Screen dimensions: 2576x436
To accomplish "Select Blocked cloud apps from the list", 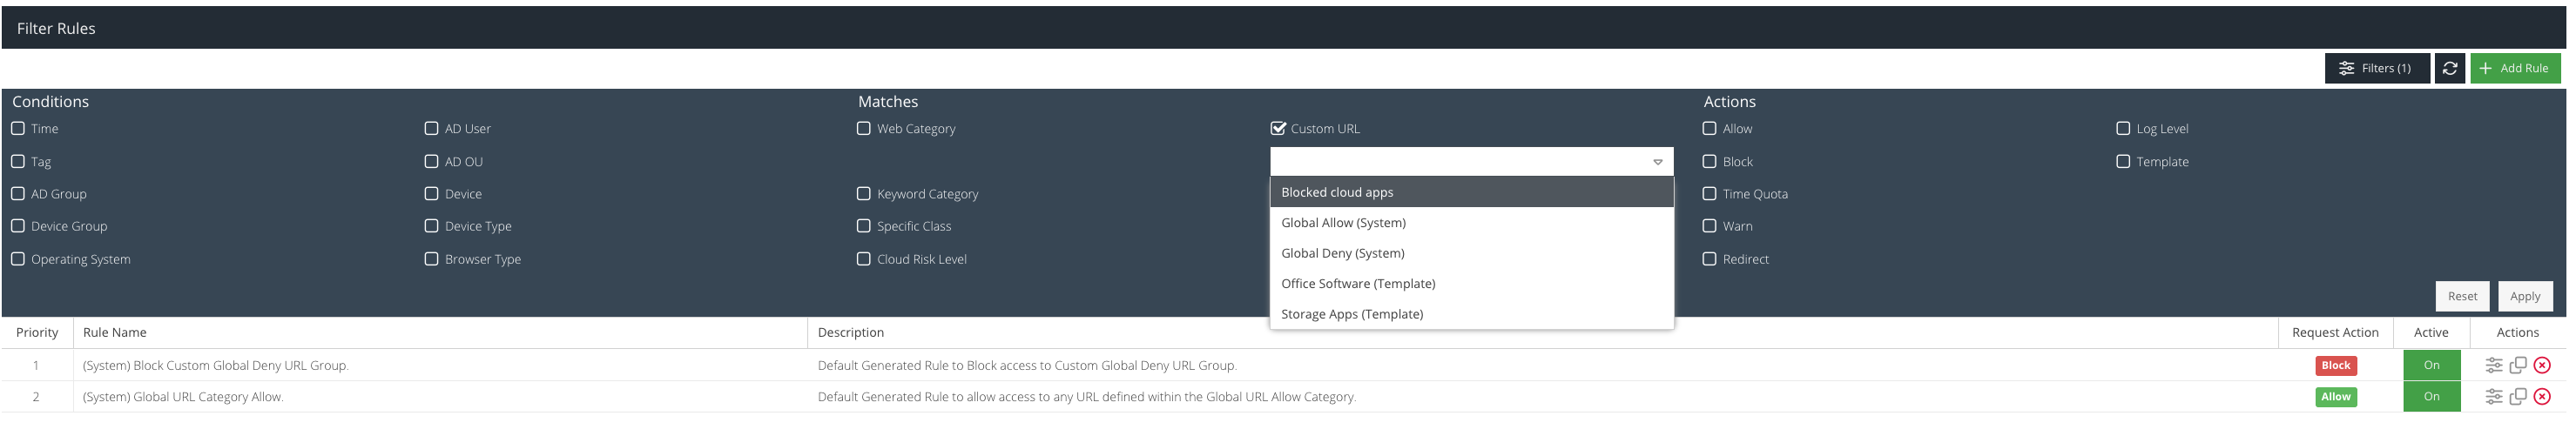I will [x=1337, y=192].
